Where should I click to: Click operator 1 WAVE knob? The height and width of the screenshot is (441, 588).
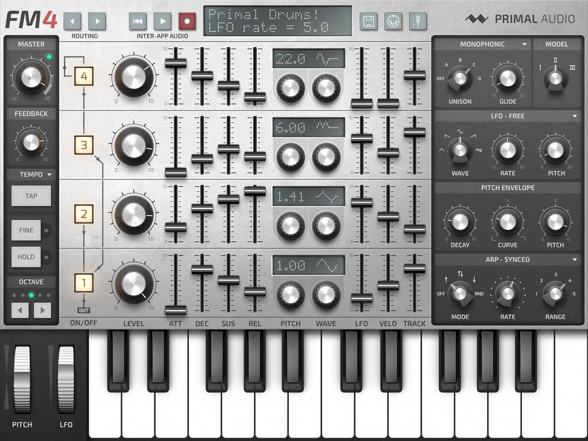326,295
